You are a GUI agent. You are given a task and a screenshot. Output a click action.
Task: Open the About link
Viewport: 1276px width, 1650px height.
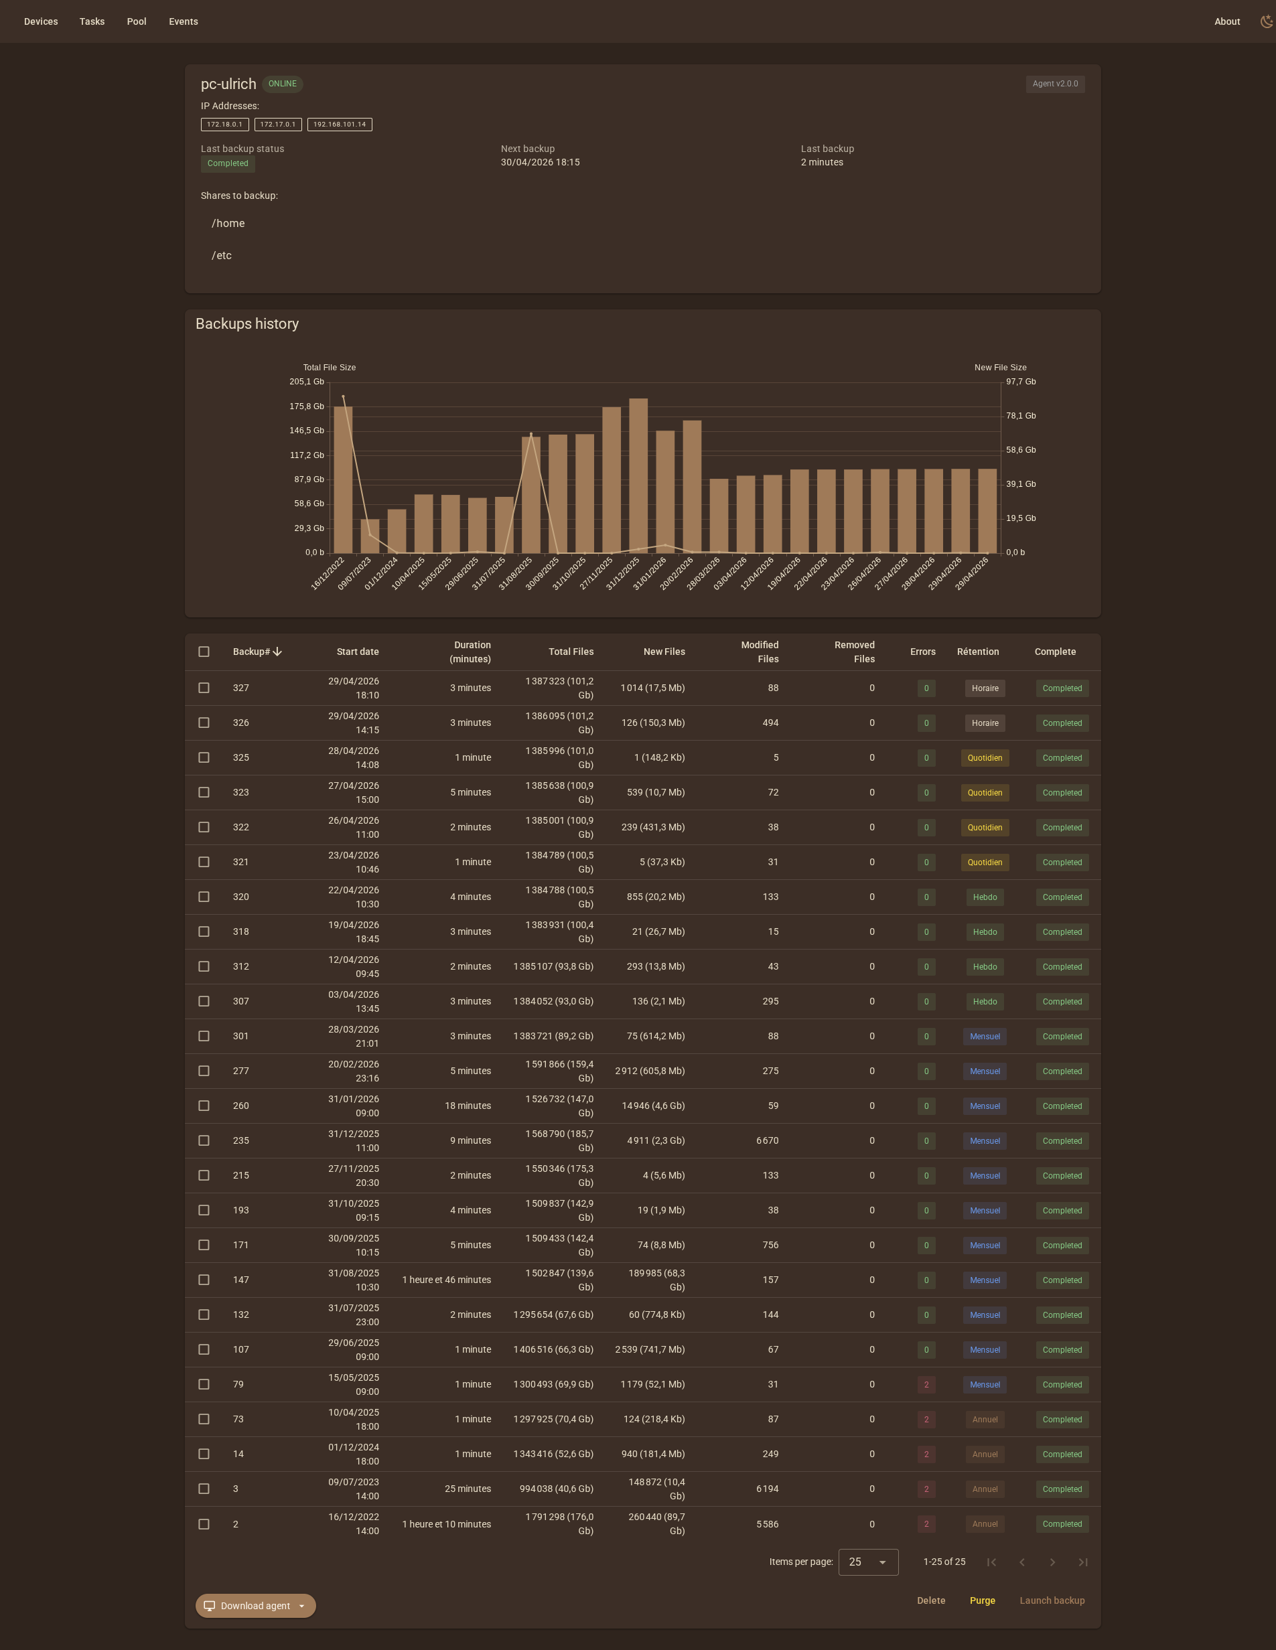(x=1227, y=21)
